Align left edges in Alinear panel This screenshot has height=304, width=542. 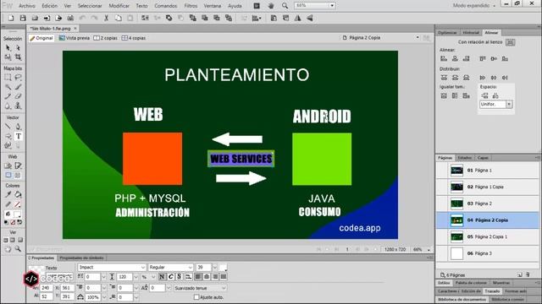coord(444,58)
